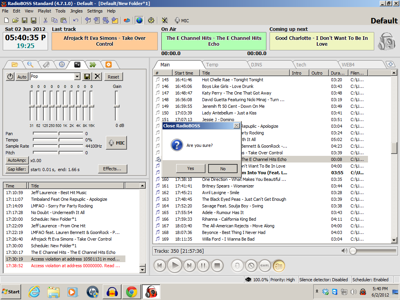Image resolution: width=400 pixels, height=300 pixels.
Task: Sort playlist by Start time column header
Action: [x=186, y=73]
